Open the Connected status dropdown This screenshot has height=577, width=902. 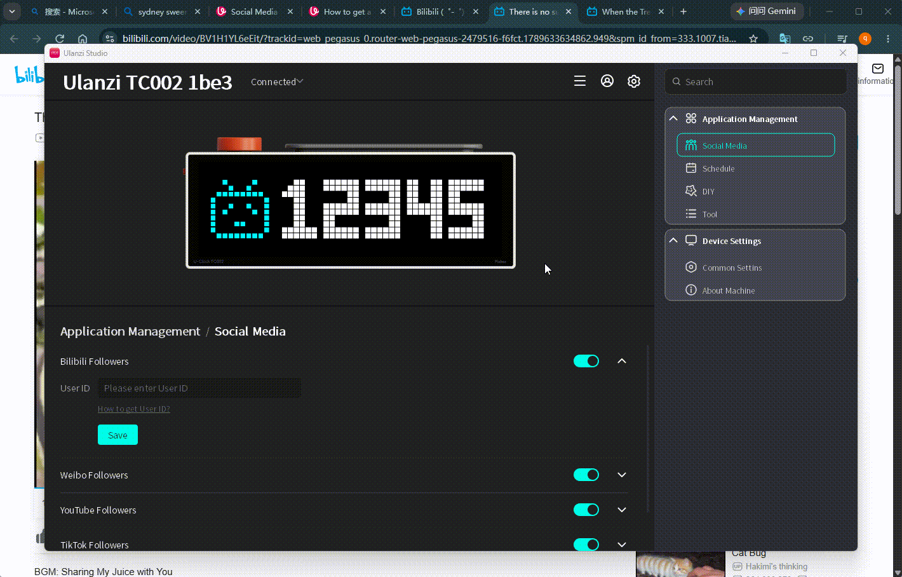pyautogui.click(x=277, y=81)
